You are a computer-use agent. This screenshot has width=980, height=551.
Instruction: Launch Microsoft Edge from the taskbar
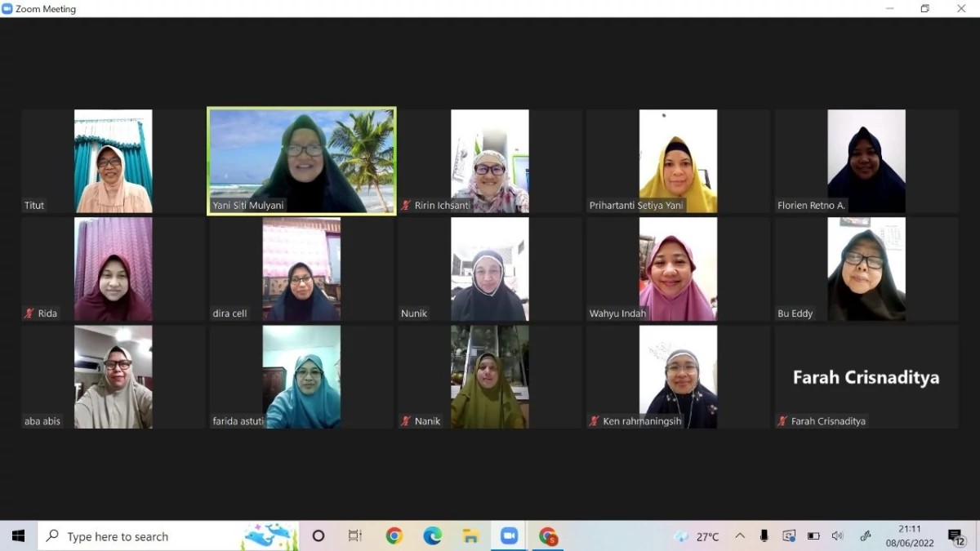point(432,536)
